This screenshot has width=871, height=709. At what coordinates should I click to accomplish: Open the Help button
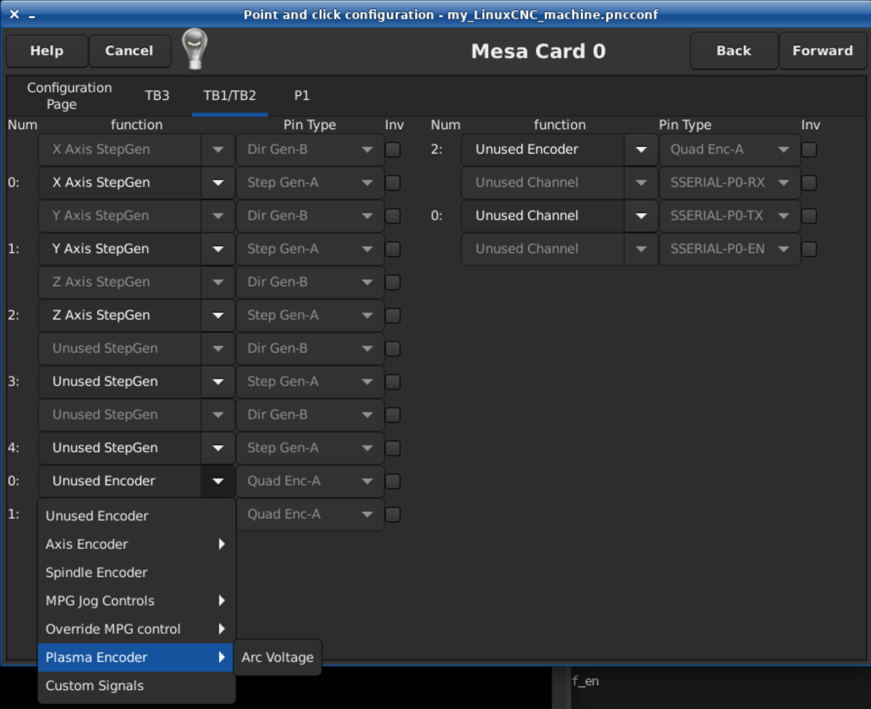tap(47, 51)
